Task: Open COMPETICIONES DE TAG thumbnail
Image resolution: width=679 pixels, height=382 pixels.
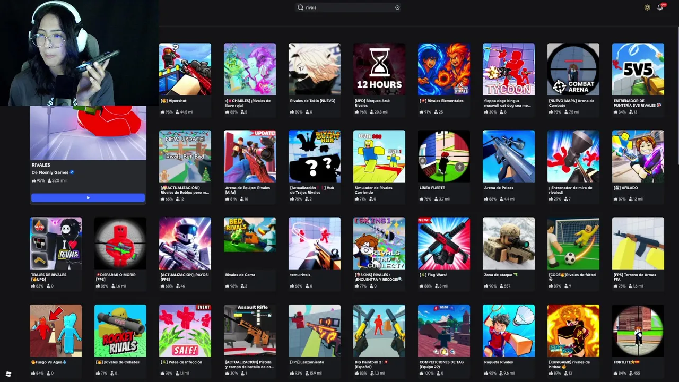Action: click(444, 331)
